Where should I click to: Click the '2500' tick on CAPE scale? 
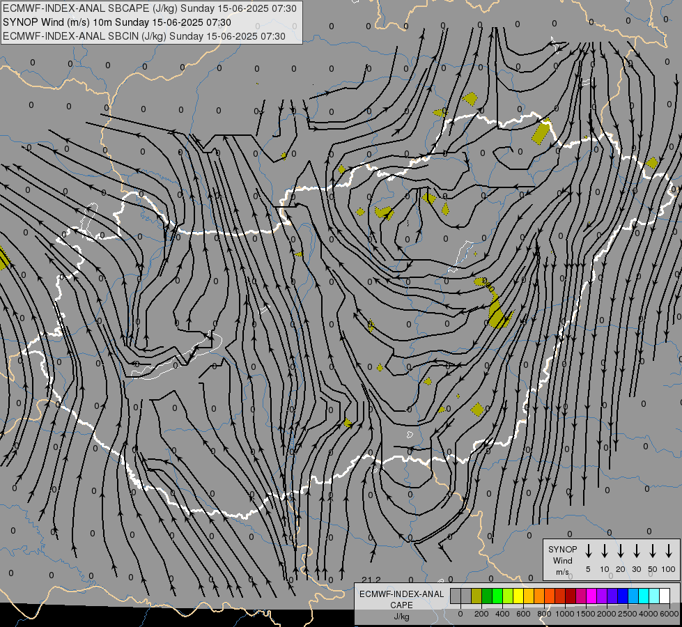coord(628,614)
